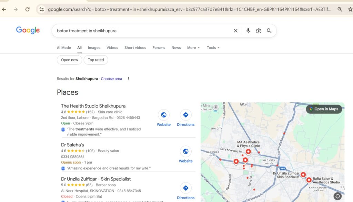Center map on my location

(x=337, y=196)
